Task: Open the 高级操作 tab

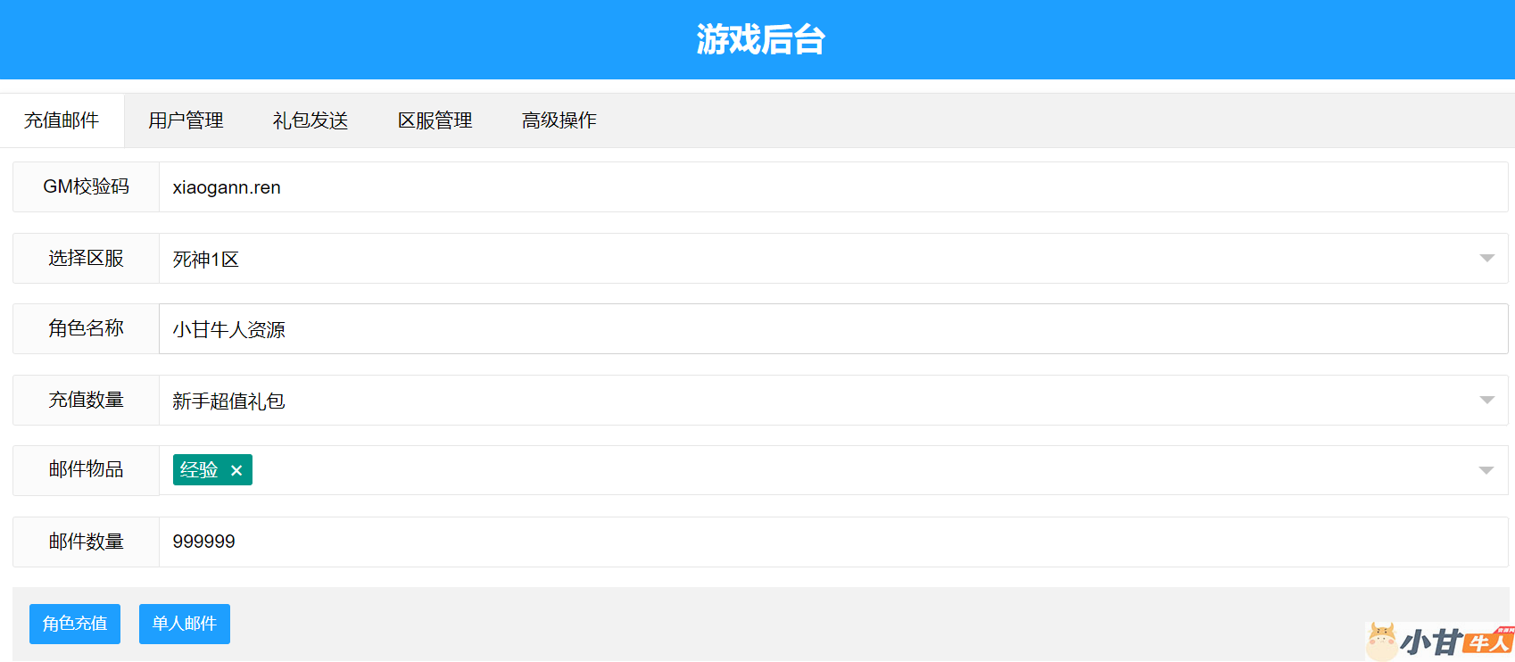Action: [x=559, y=120]
